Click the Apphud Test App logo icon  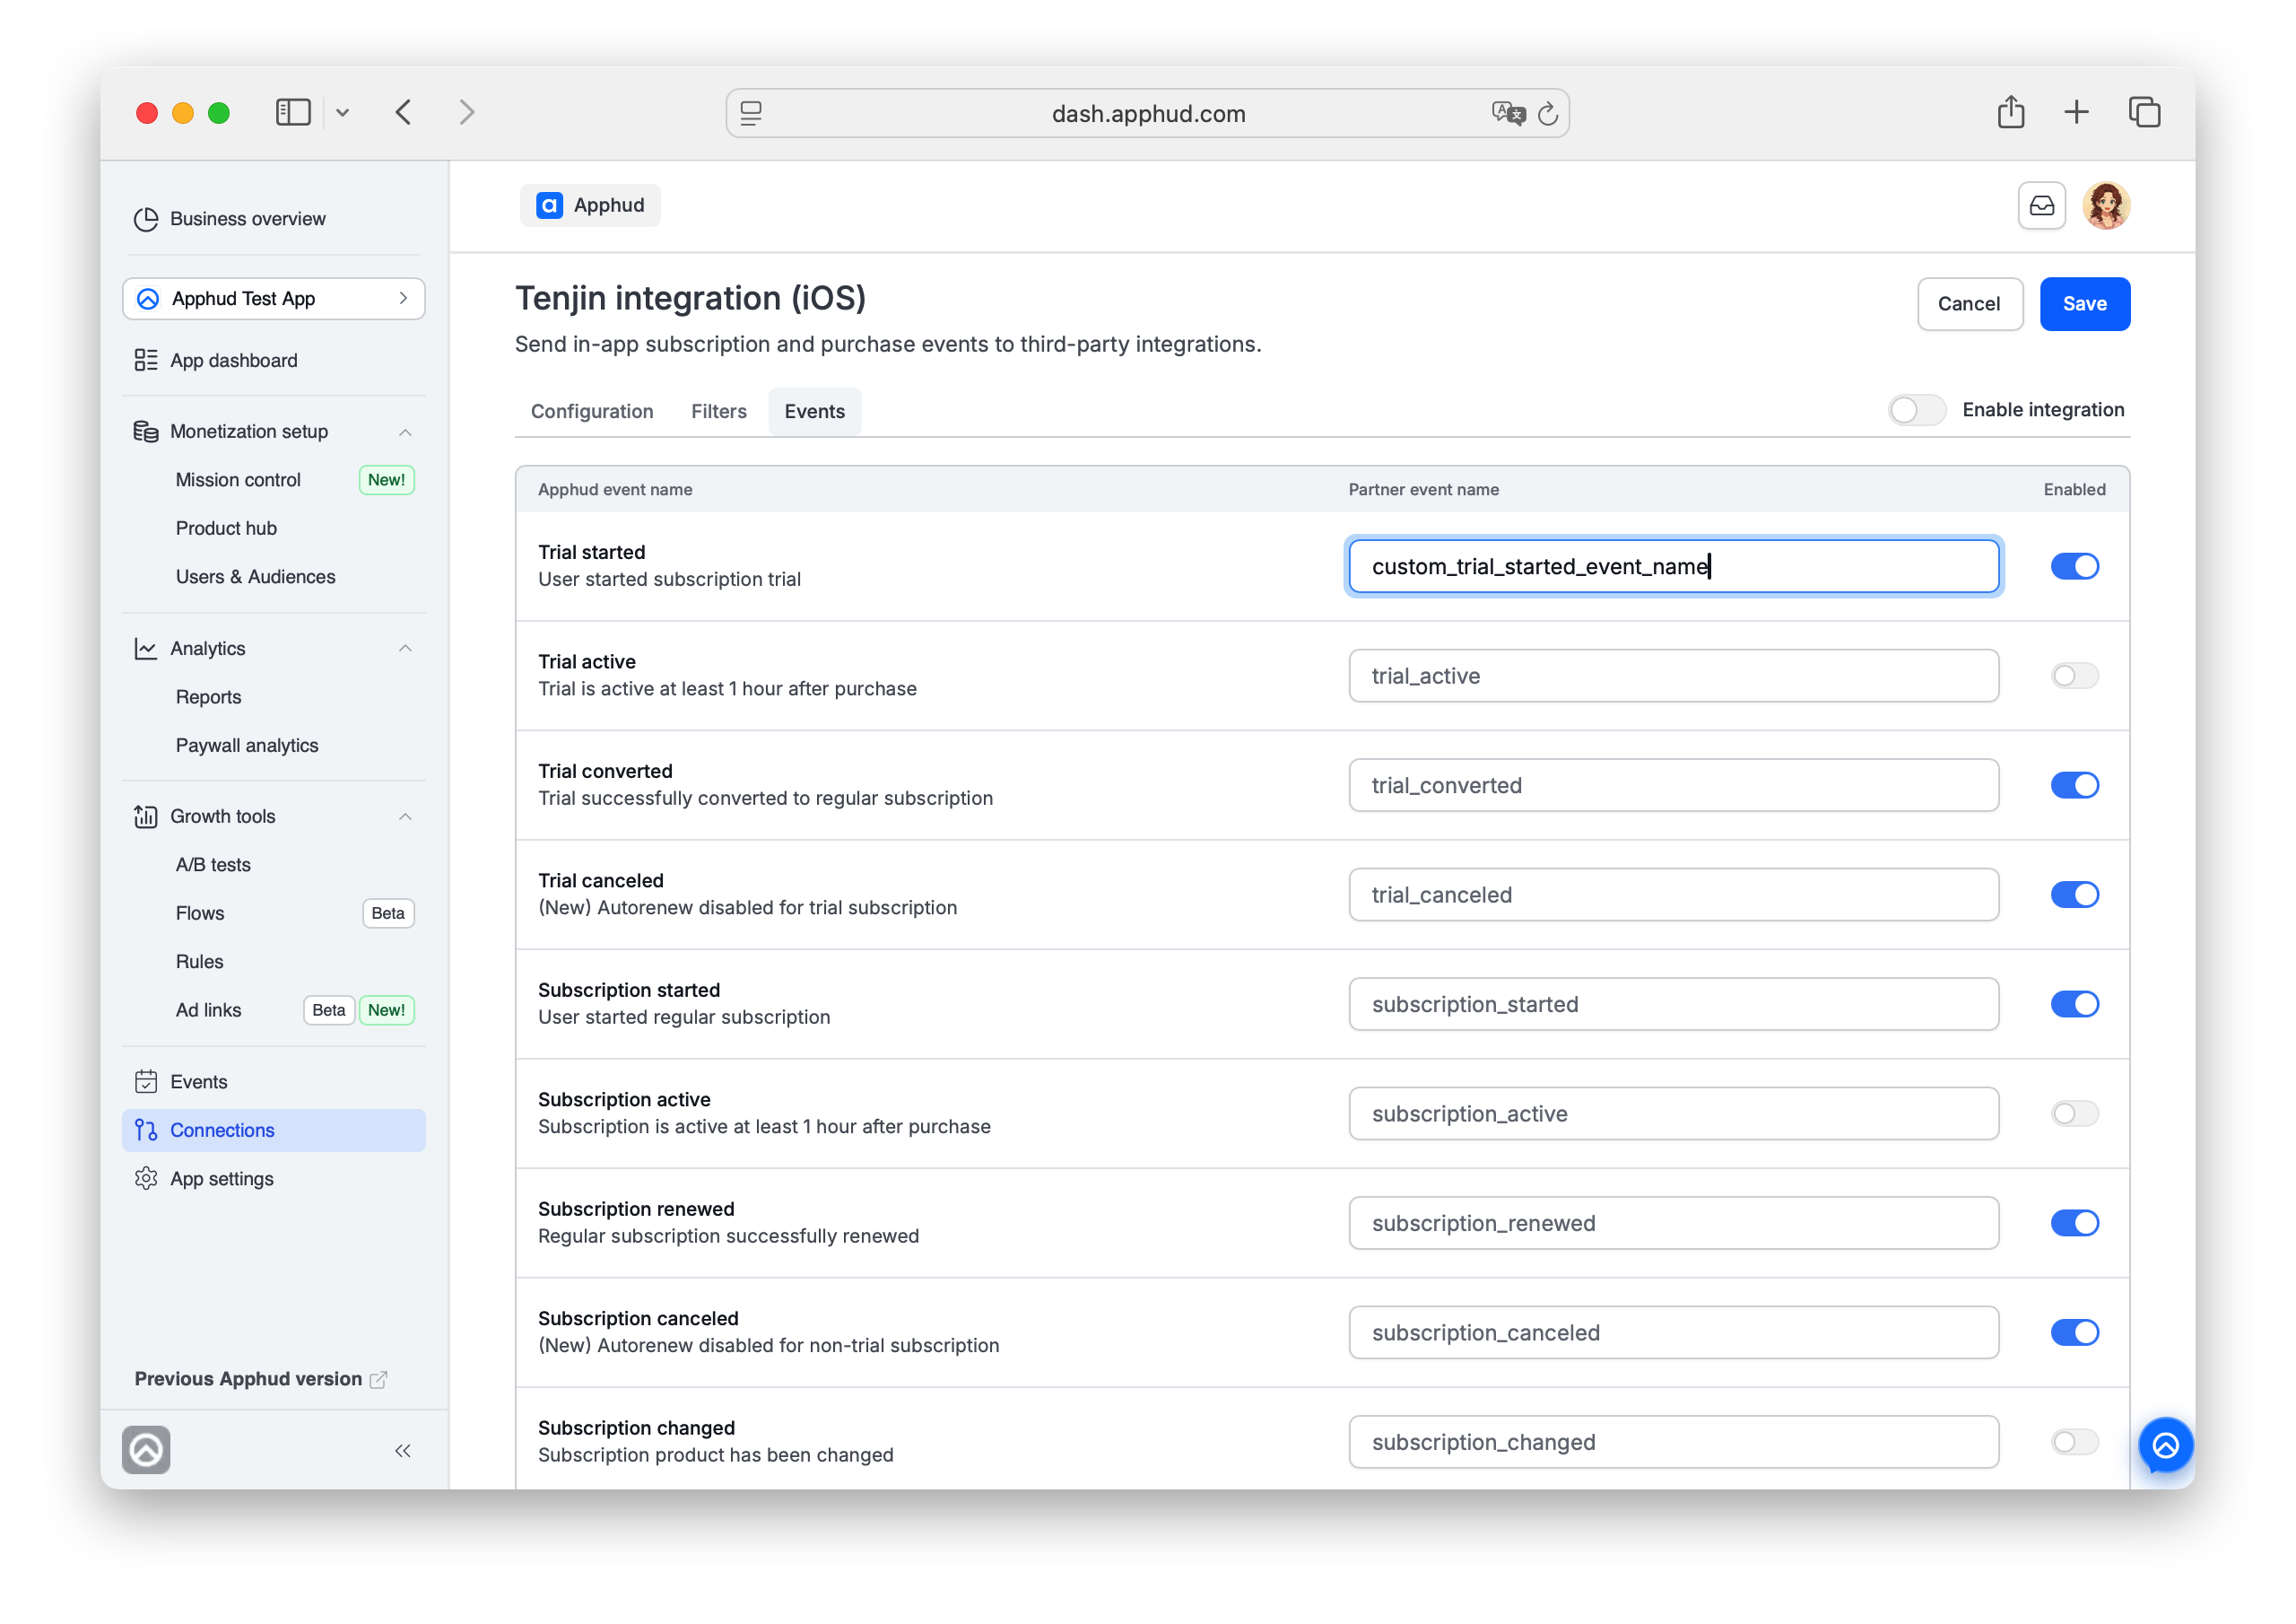(148, 299)
